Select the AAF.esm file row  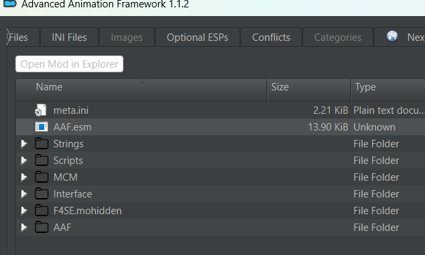pyautogui.click(x=221, y=127)
